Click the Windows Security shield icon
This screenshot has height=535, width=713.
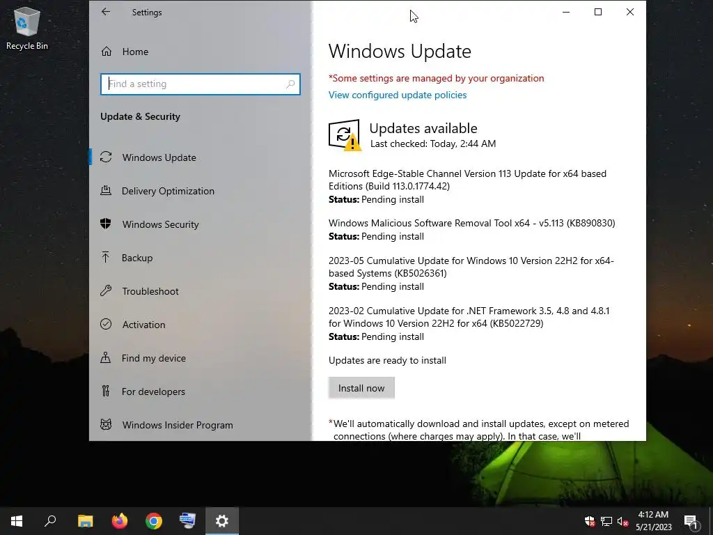click(x=106, y=224)
